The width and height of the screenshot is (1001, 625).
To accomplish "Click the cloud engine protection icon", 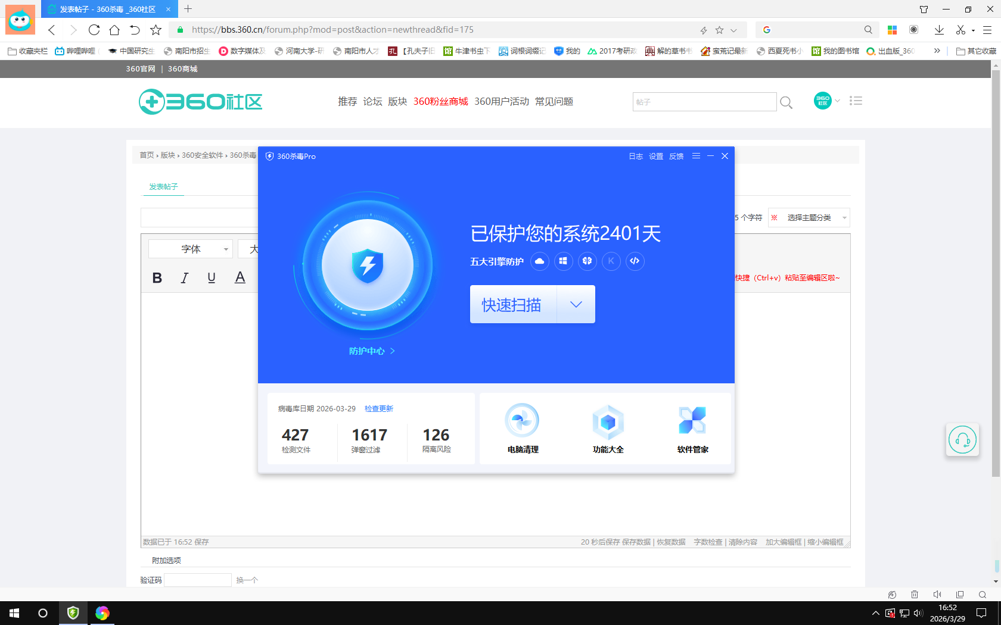I will (540, 261).
